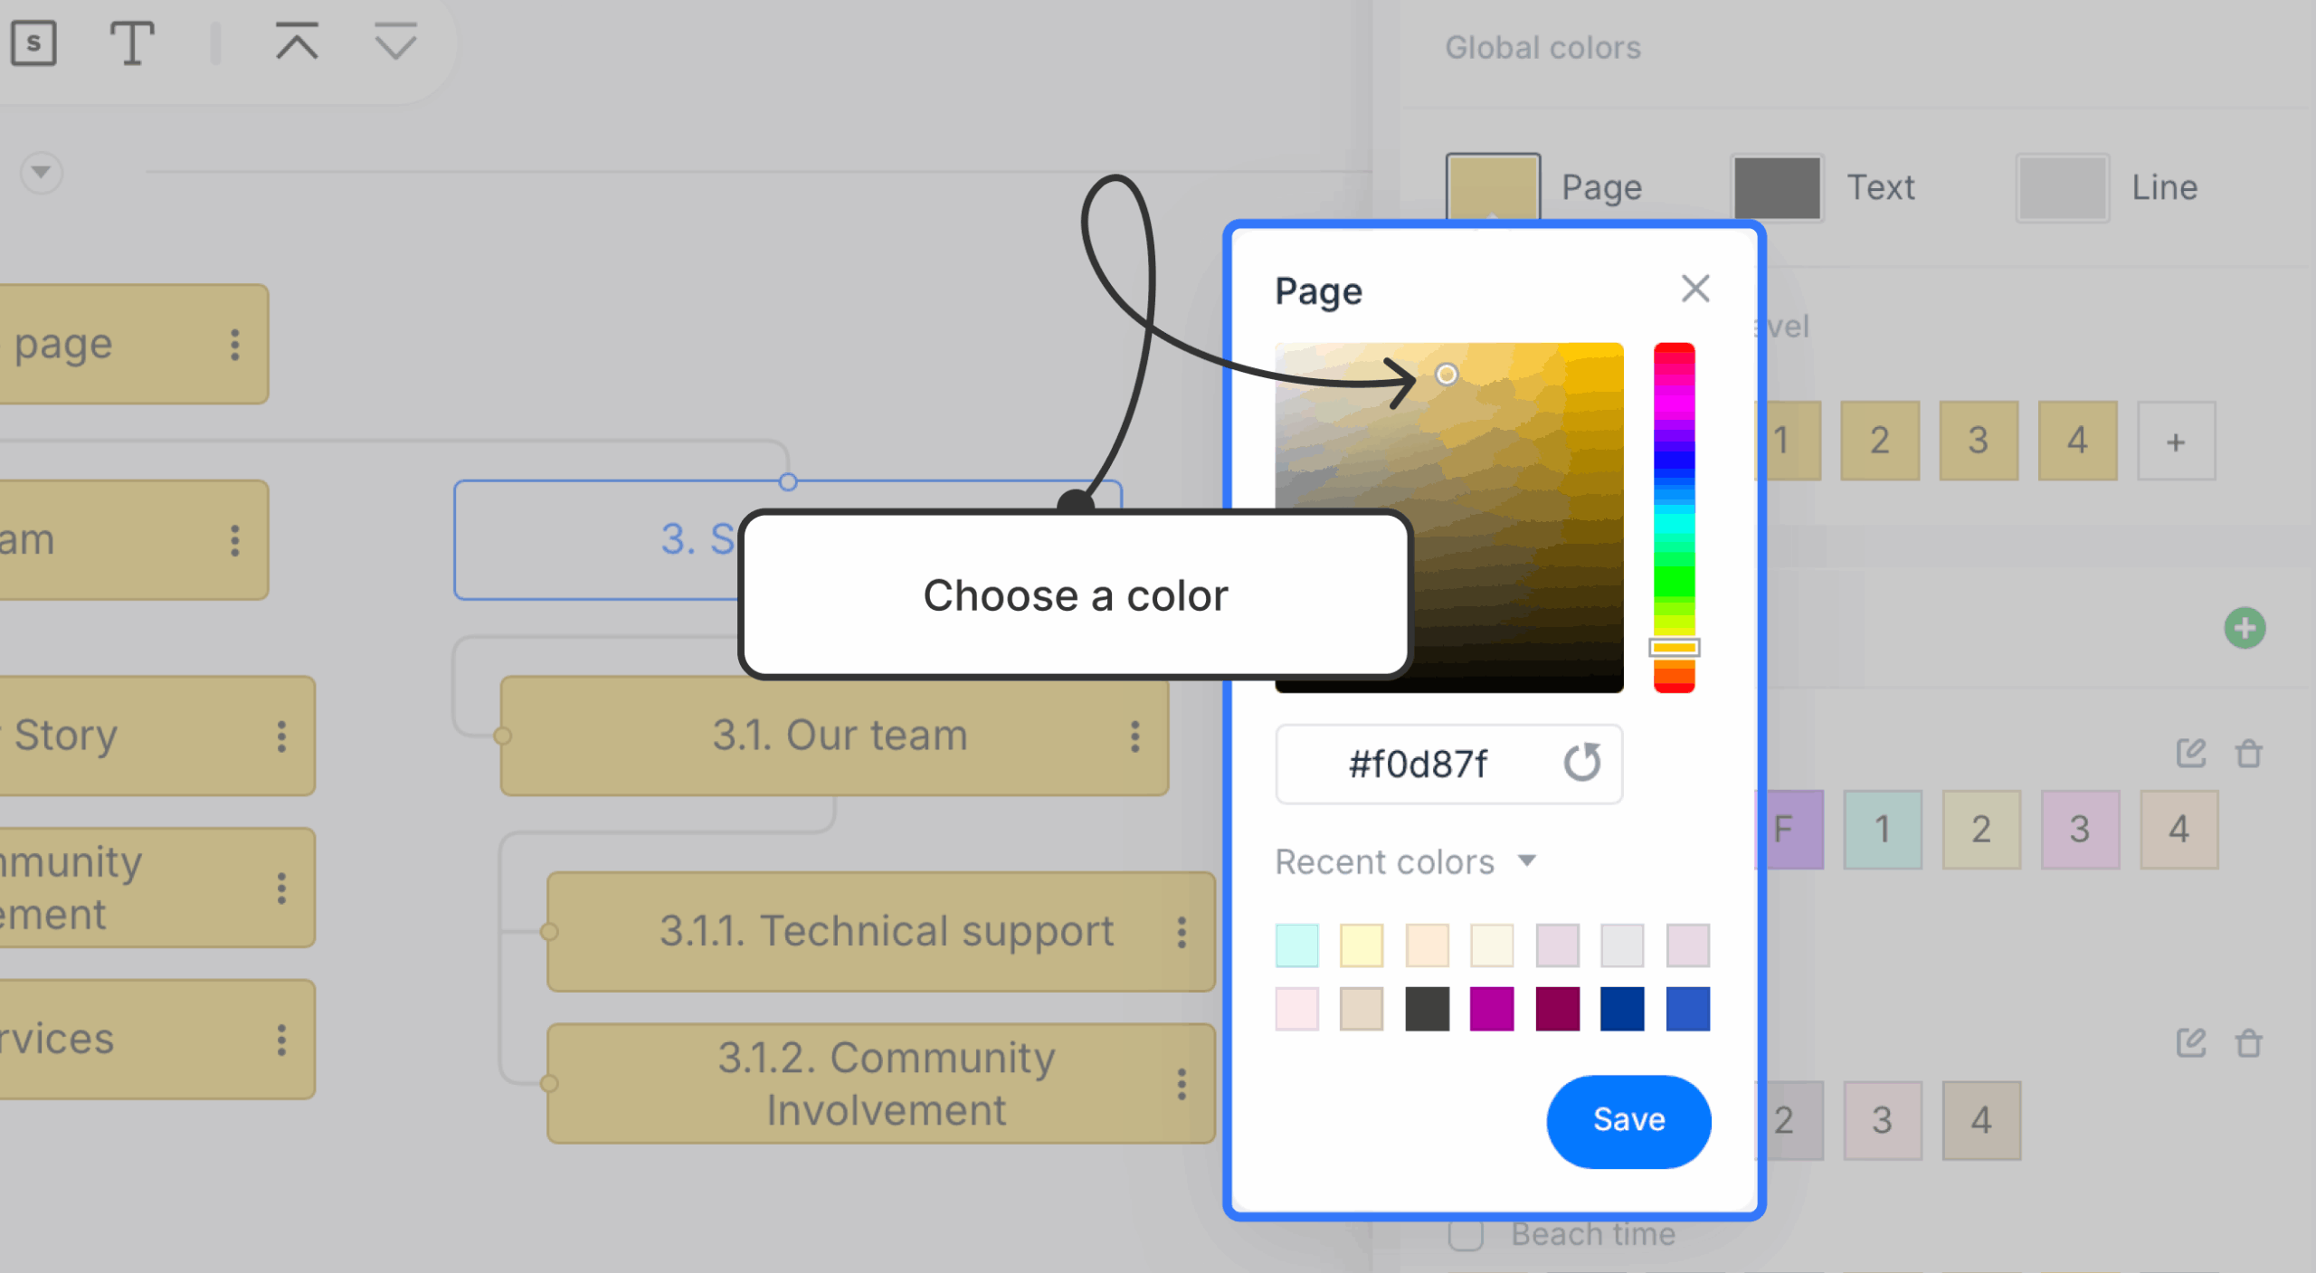Click the hex color input field
Screen dimensions: 2316x1273
1448,764
